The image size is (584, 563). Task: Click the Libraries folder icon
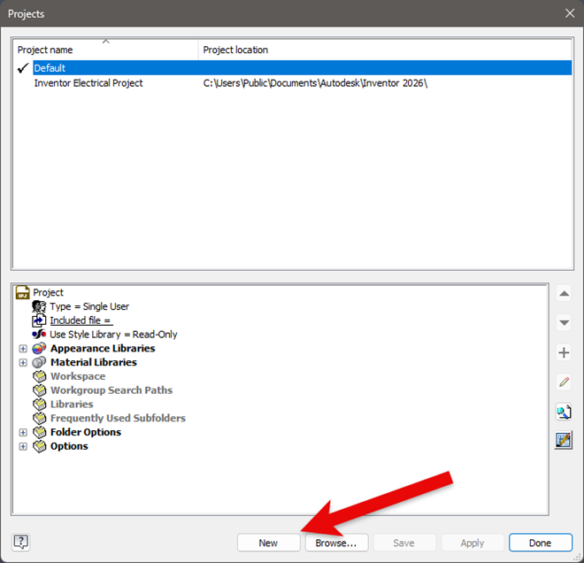40,405
